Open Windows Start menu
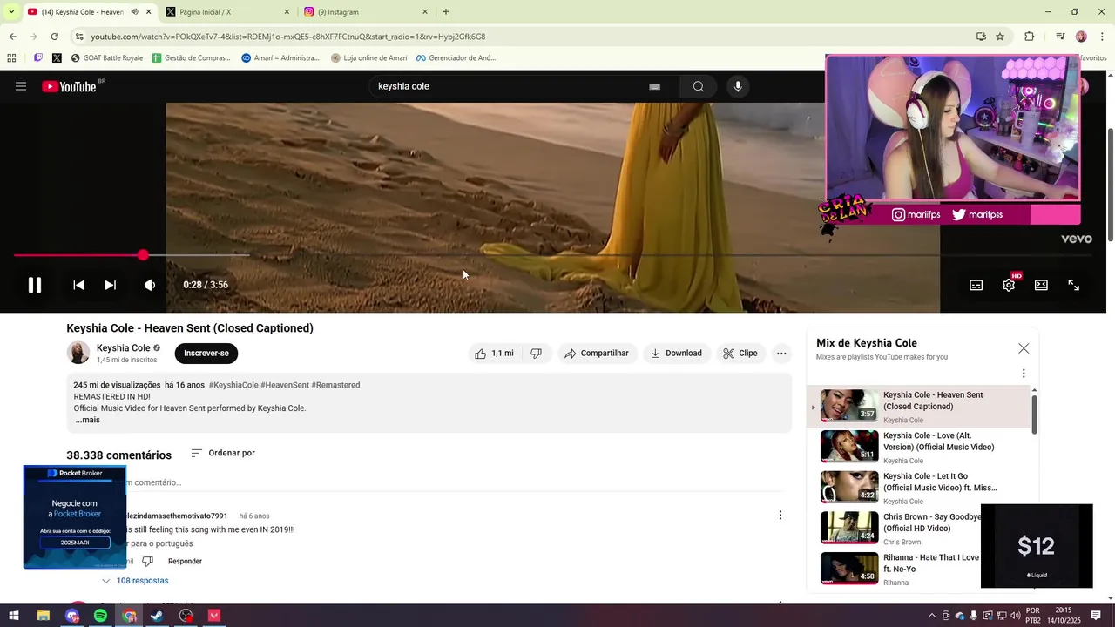 [x=14, y=616]
